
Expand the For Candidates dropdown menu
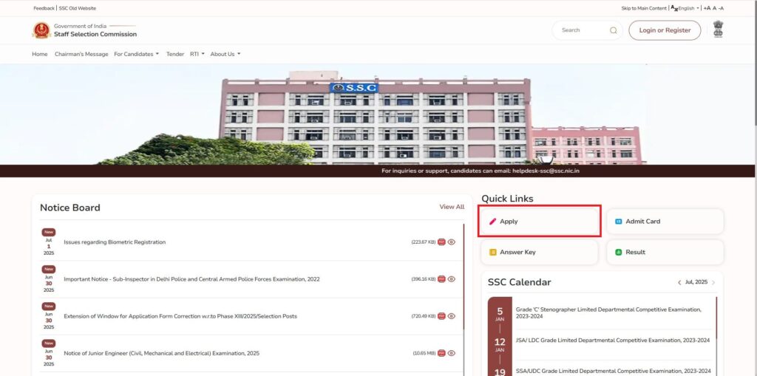point(136,54)
